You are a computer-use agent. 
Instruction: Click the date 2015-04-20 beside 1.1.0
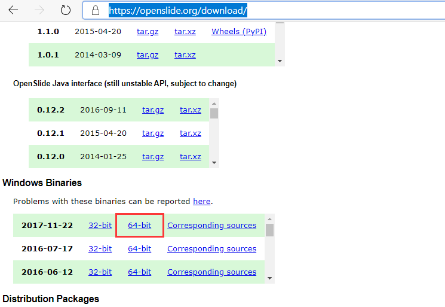pyautogui.click(x=98, y=31)
